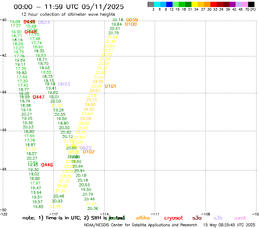Click the -50 latitude axis label

pyautogui.click(x=3, y=210)
